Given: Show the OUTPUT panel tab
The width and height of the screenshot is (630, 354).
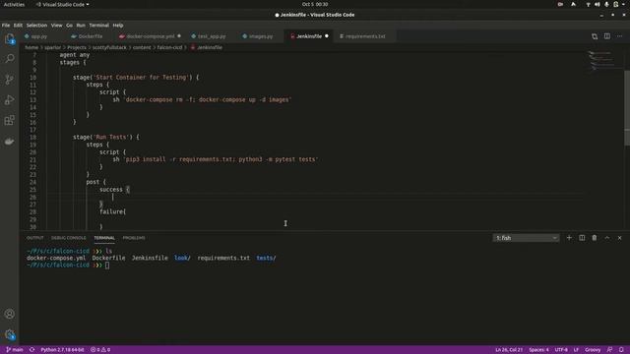Looking at the screenshot, I should point(35,238).
